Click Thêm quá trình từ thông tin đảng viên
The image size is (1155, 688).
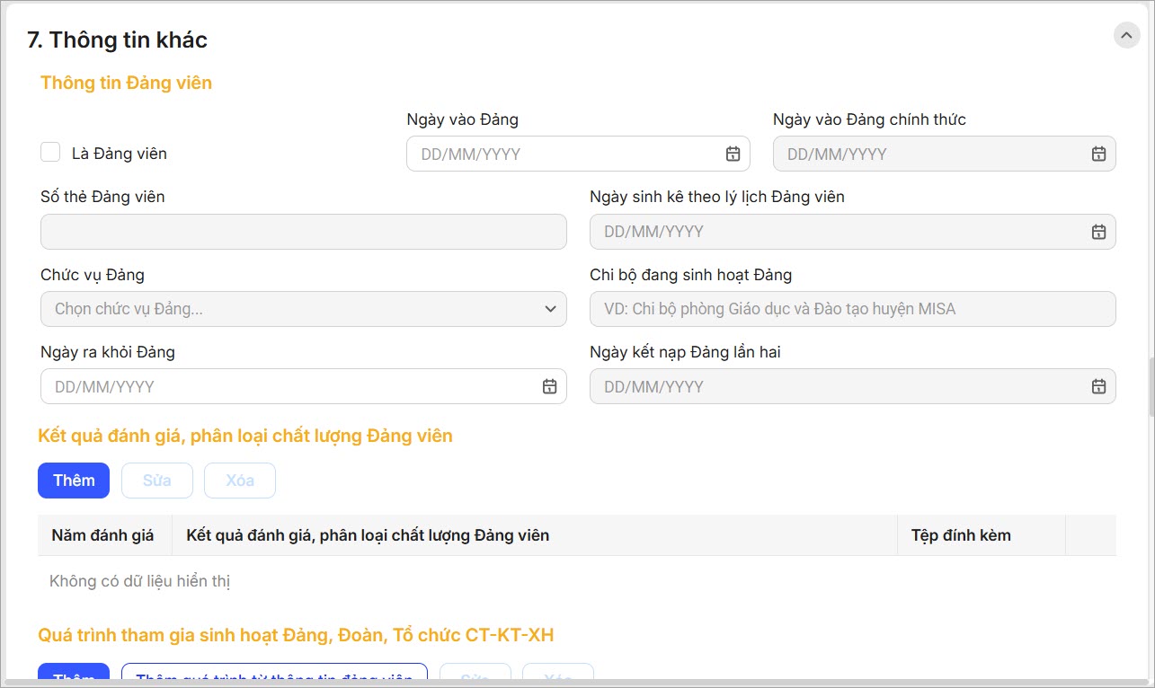274,676
